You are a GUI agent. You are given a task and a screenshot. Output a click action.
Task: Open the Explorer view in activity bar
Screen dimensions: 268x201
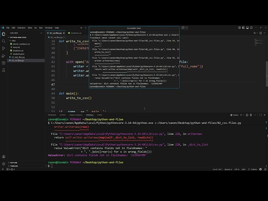3,34
